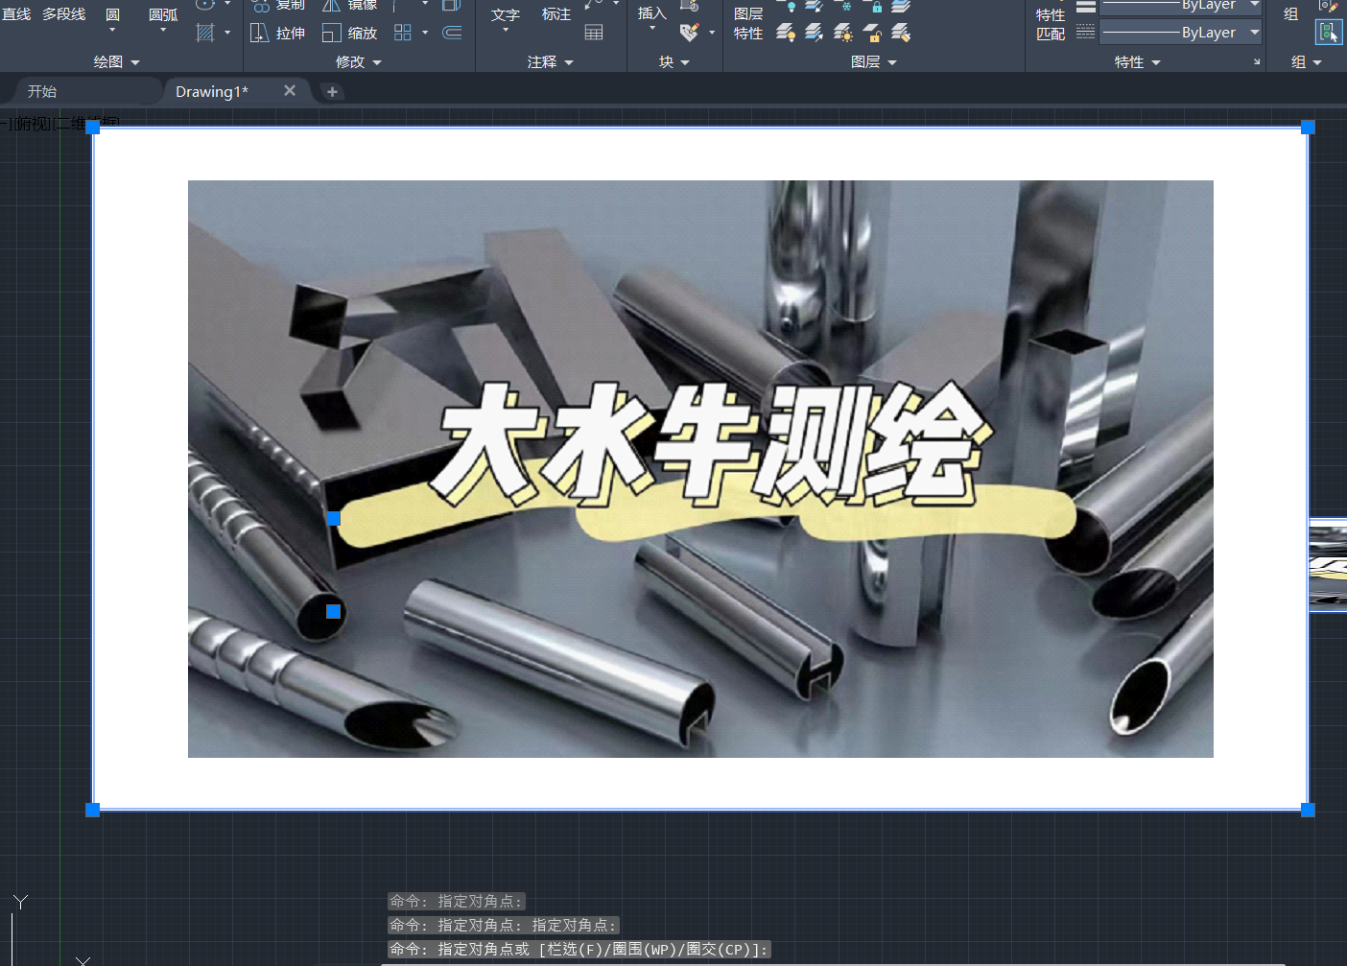Click the preview thumbnail on the right edge

(x=1329, y=564)
